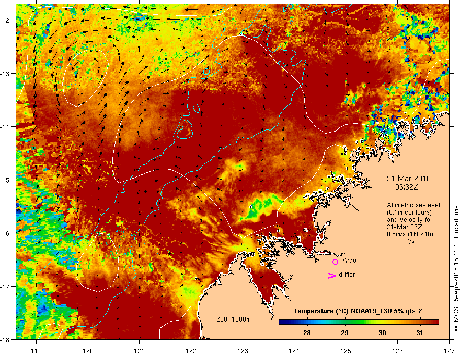This screenshot has height=355, width=460.
Task: Click the '200 1000m' bathymetry label
Action: [x=234, y=319]
